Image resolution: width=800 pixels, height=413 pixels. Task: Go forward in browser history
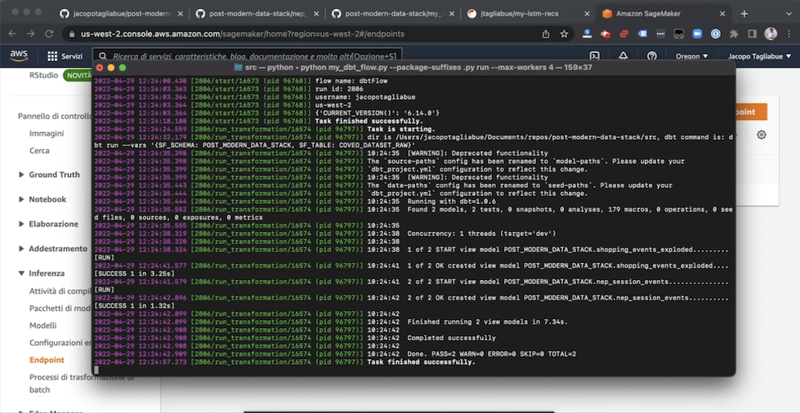(30, 33)
